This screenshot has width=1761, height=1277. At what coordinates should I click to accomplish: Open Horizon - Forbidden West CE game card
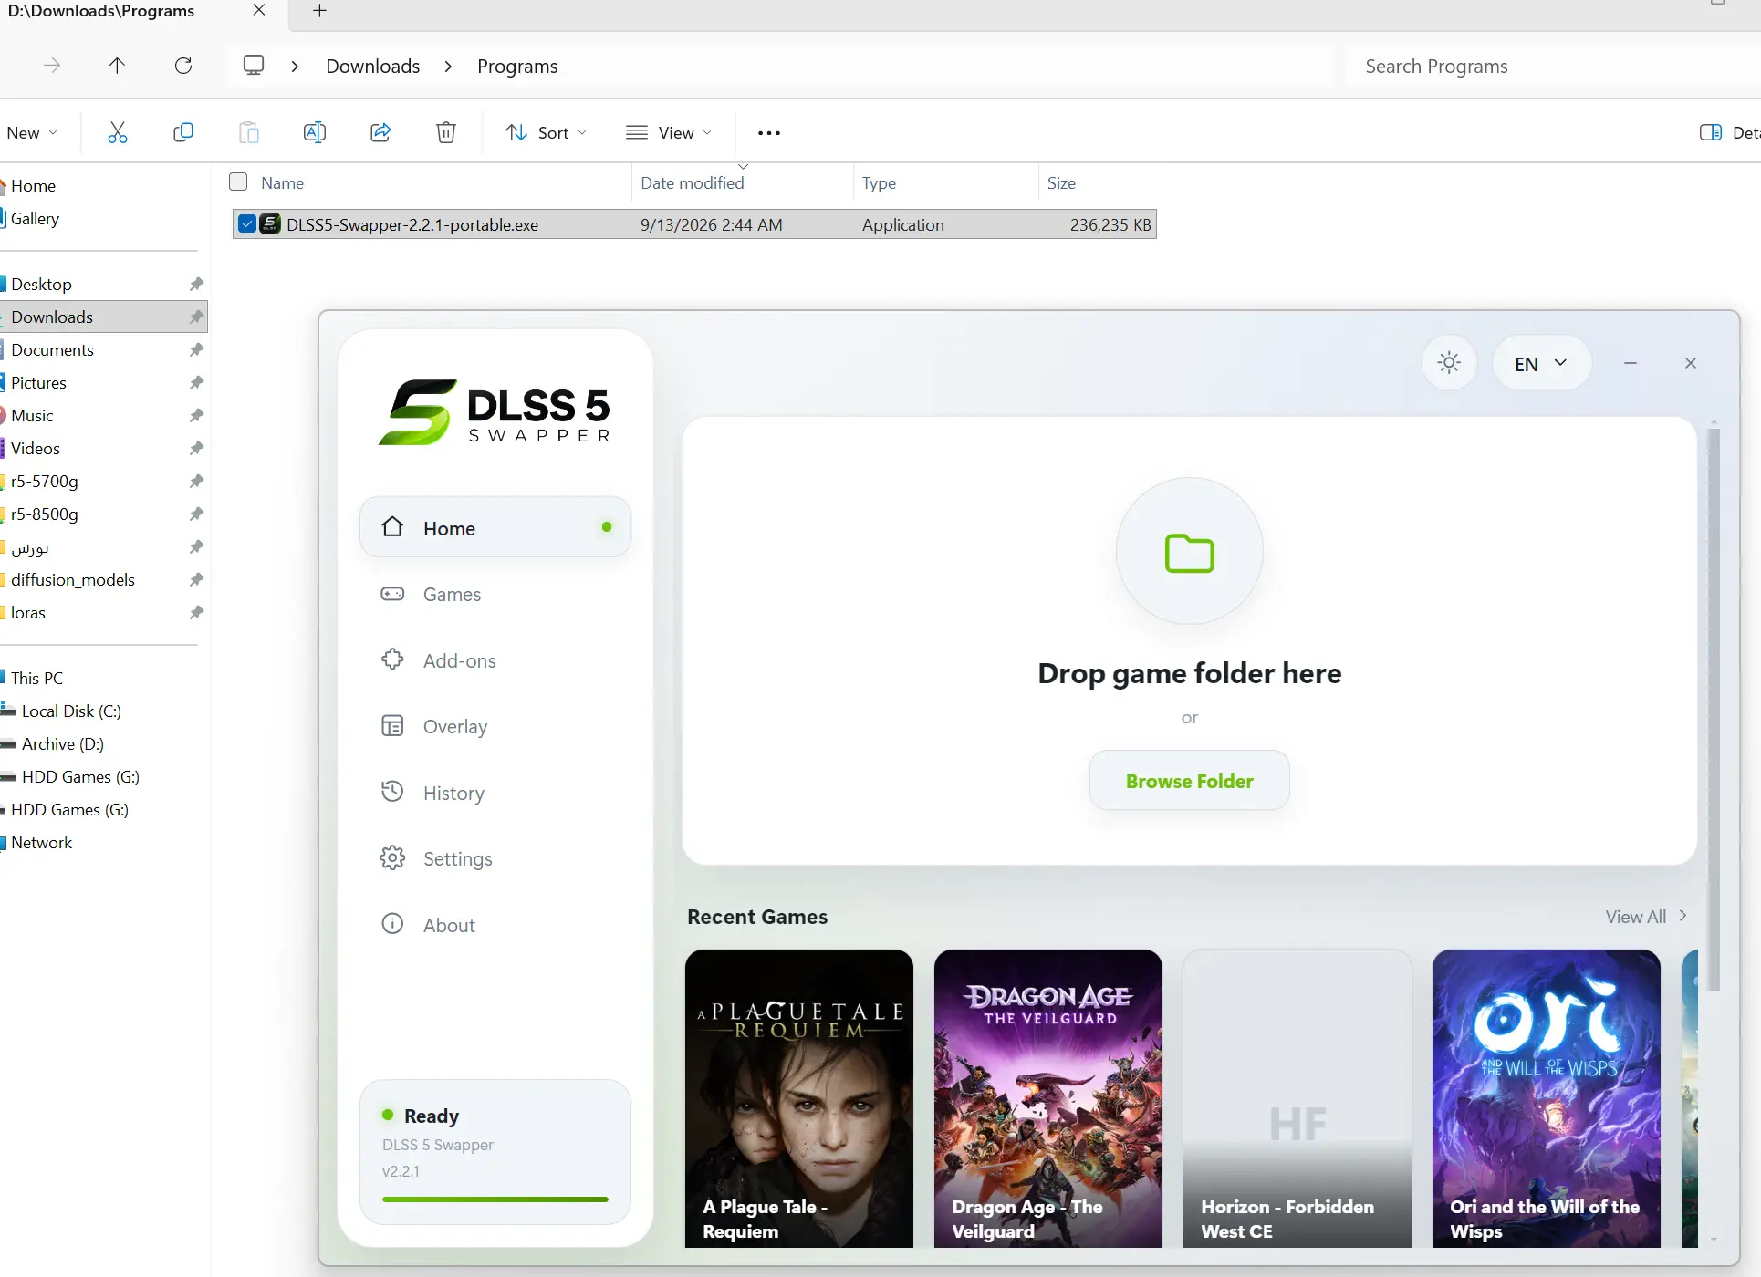click(x=1297, y=1098)
